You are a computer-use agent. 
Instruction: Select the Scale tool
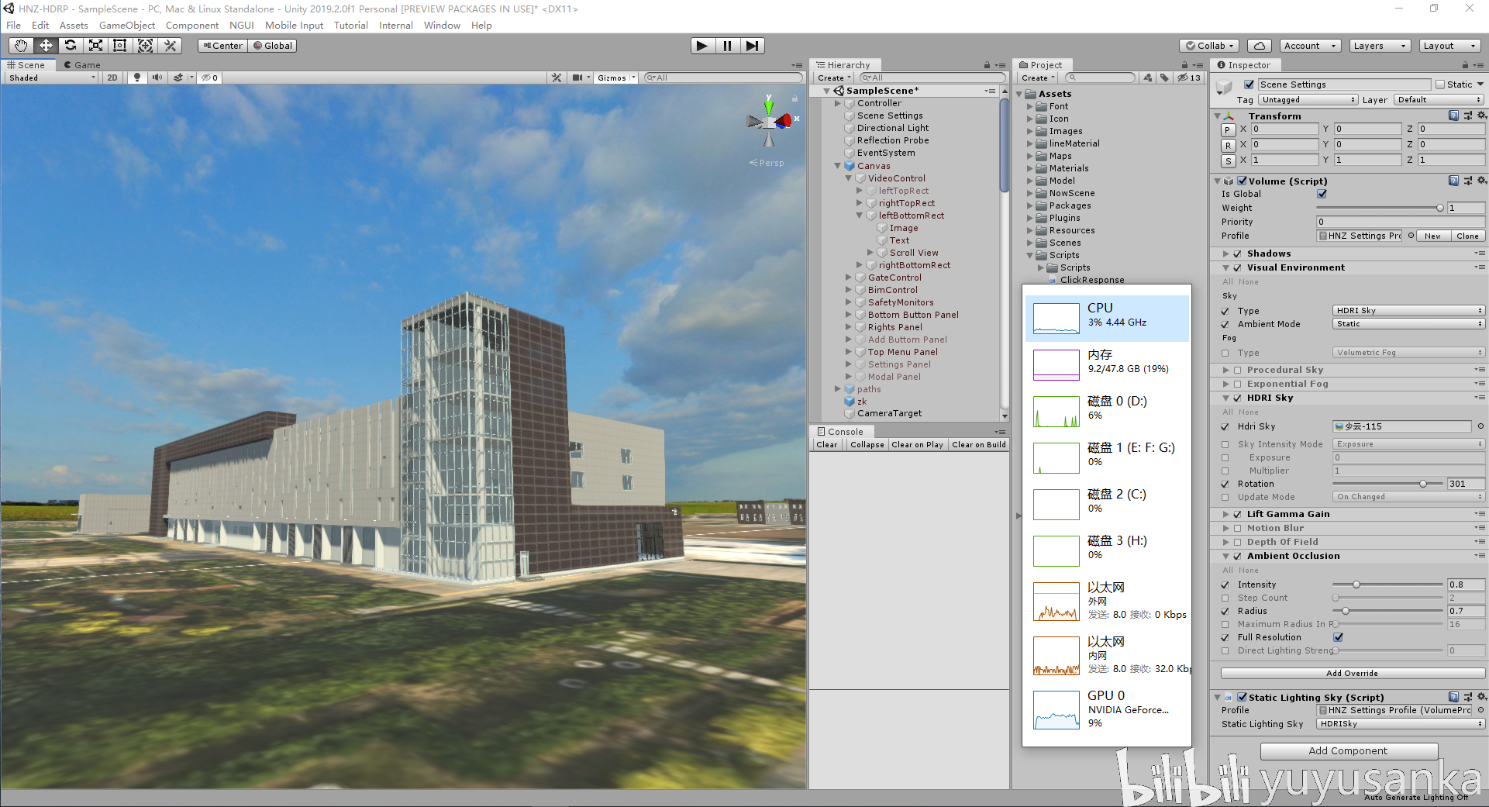click(95, 46)
